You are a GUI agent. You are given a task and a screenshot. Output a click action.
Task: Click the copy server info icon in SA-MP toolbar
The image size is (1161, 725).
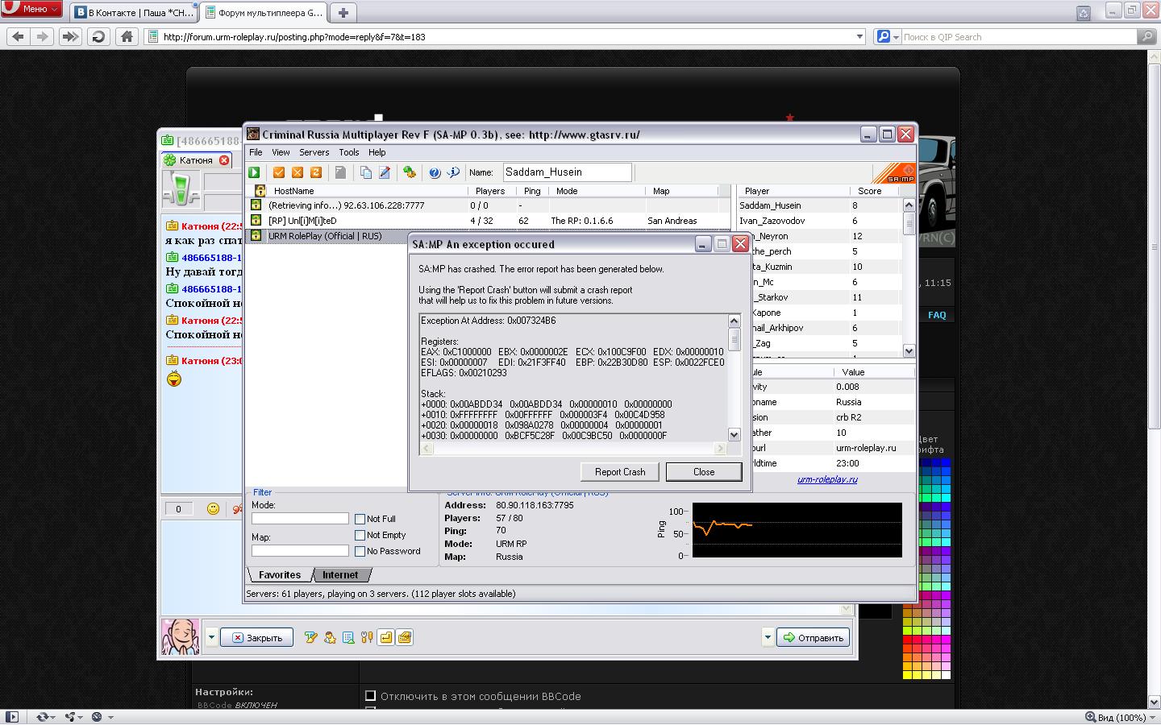tap(366, 172)
